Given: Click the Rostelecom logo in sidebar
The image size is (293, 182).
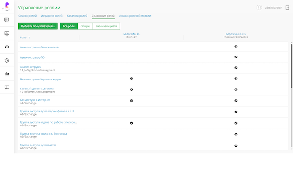Looking at the screenshot, I should pos(7,6).
